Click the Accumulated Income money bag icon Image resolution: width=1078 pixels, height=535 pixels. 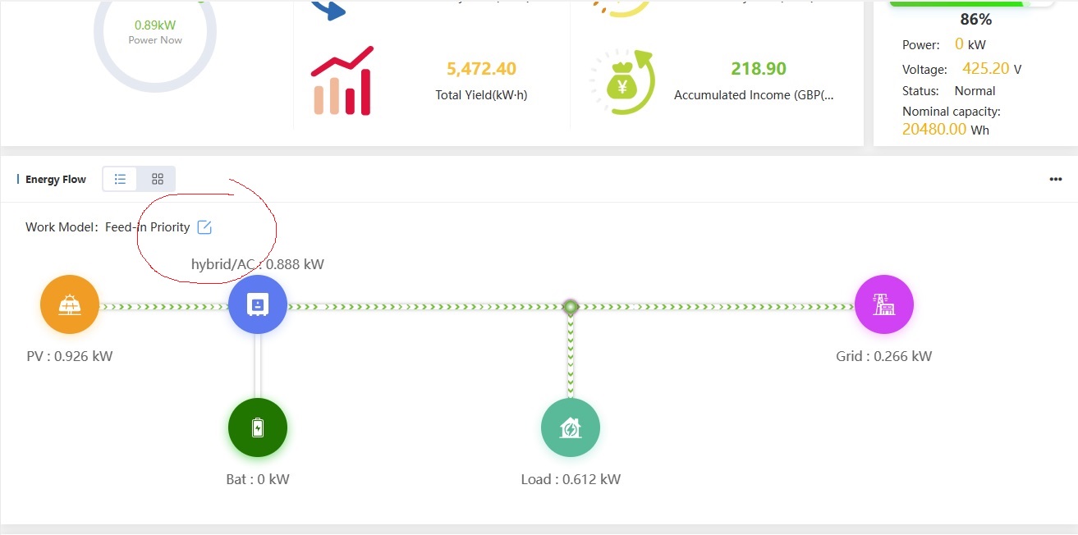[x=622, y=81]
